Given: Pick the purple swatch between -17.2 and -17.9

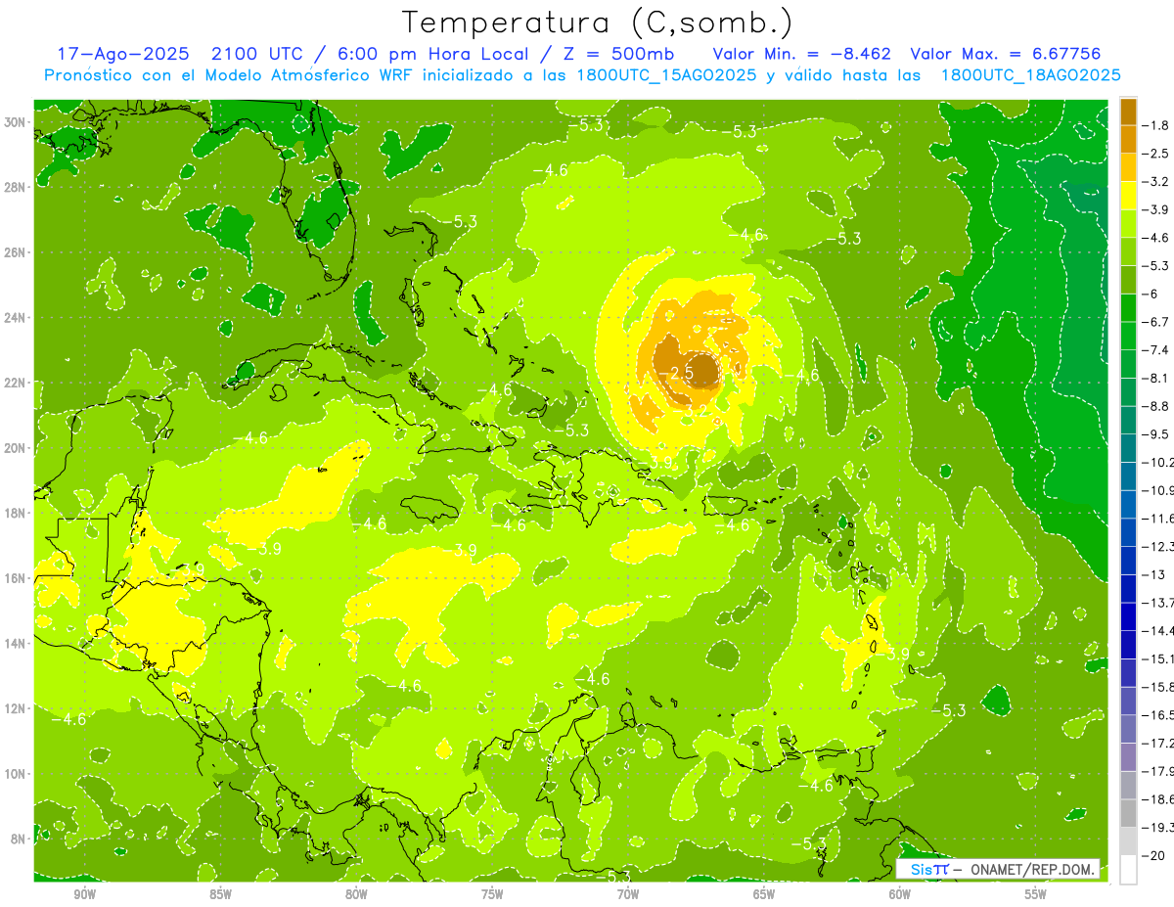Looking at the screenshot, I should point(1128,757).
